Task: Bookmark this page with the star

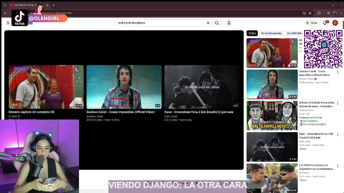Action: pyautogui.click(x=310, y=13)
